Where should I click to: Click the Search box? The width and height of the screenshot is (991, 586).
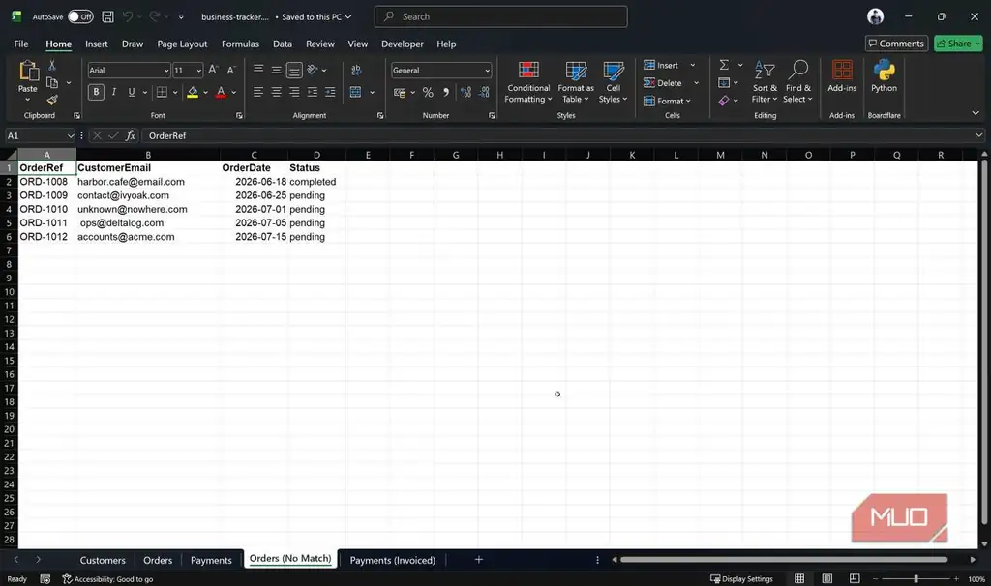coord(500,17)
